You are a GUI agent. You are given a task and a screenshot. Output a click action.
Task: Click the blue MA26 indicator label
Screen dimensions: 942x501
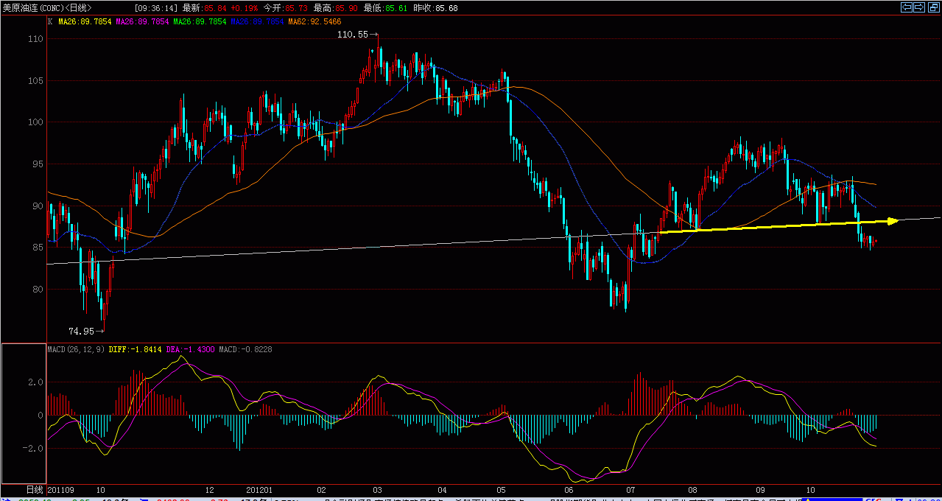(256, 22)
